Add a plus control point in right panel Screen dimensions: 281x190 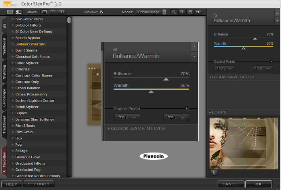[263, 68]
